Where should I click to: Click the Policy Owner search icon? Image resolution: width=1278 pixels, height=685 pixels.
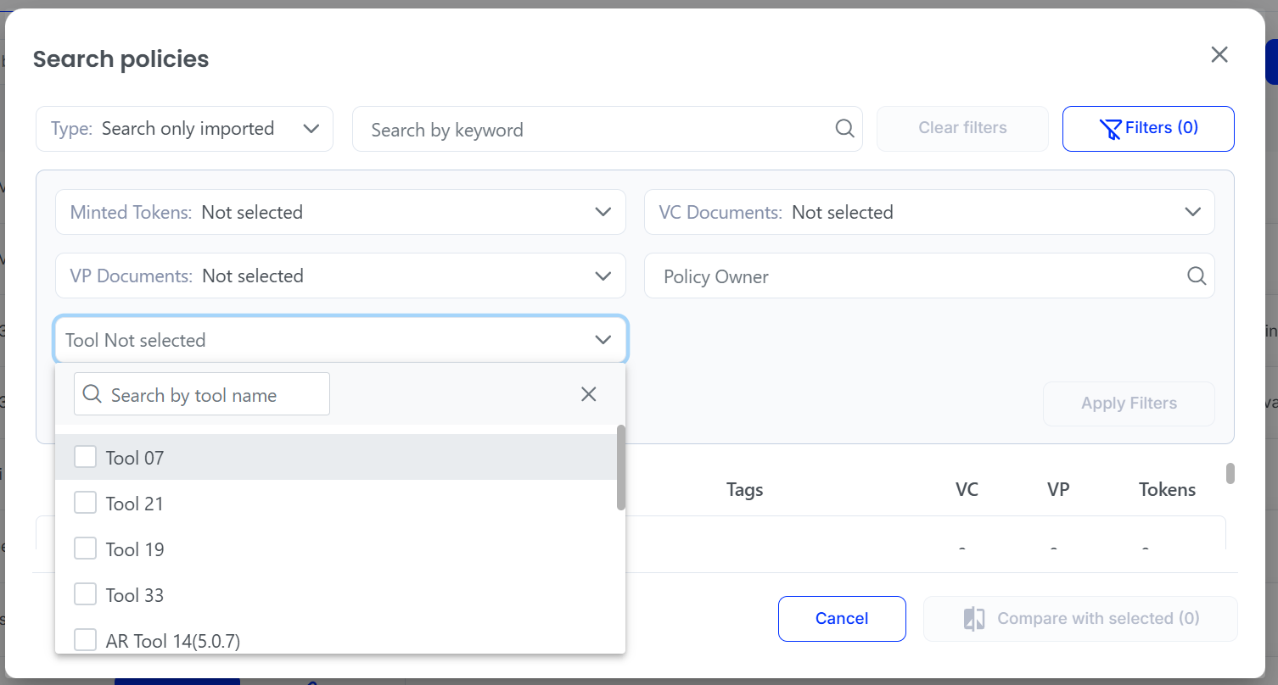(x=1196, y=276)
